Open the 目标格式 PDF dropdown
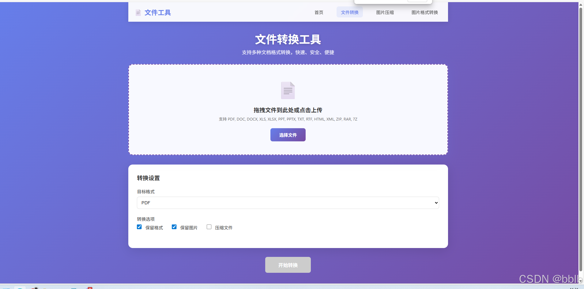584x289 pixels. click(x=288, y=202)
